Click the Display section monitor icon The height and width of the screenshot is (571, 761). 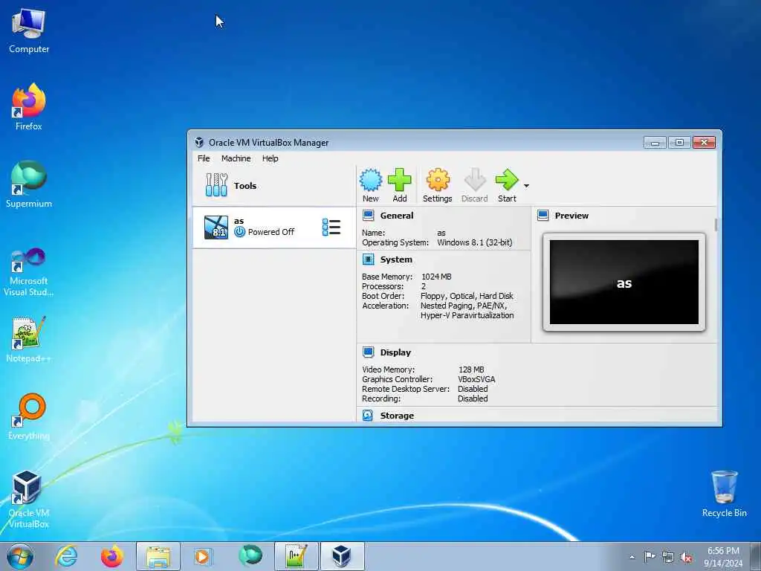click(x=369, y=352)
